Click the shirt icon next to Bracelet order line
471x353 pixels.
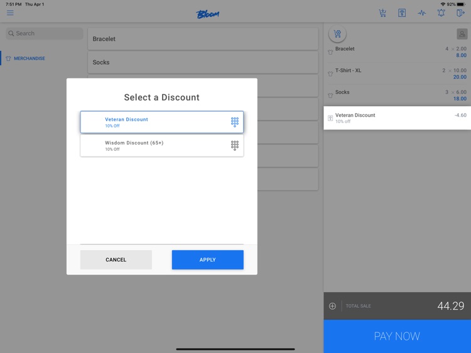(330, 52)
